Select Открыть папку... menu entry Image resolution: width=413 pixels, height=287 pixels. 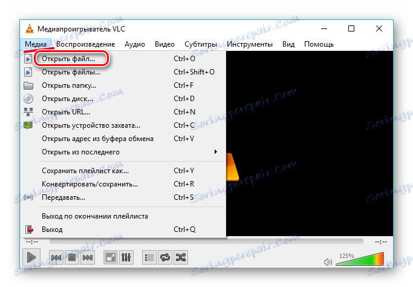pos(123,85)
